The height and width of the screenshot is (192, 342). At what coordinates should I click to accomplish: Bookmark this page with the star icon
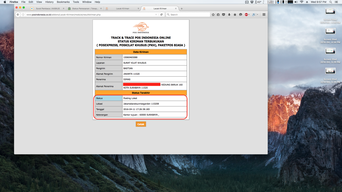pos(213,15)
